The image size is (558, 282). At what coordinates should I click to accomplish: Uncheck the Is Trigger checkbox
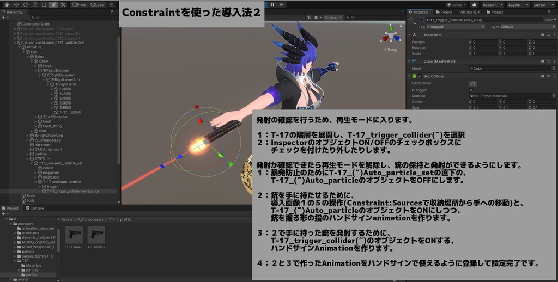pyautogui.click(x=471, y=90)
